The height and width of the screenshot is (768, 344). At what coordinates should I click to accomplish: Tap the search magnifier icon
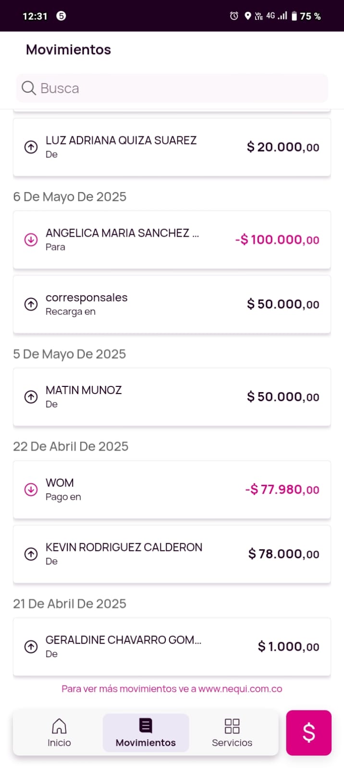click(29, 88)
